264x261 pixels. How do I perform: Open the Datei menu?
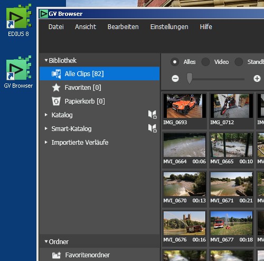coord(56,27)
